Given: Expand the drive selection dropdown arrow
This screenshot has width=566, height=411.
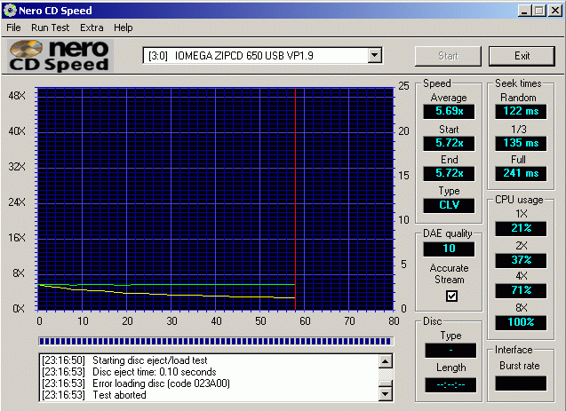Looking at the screenshot, I should point(375,56).
